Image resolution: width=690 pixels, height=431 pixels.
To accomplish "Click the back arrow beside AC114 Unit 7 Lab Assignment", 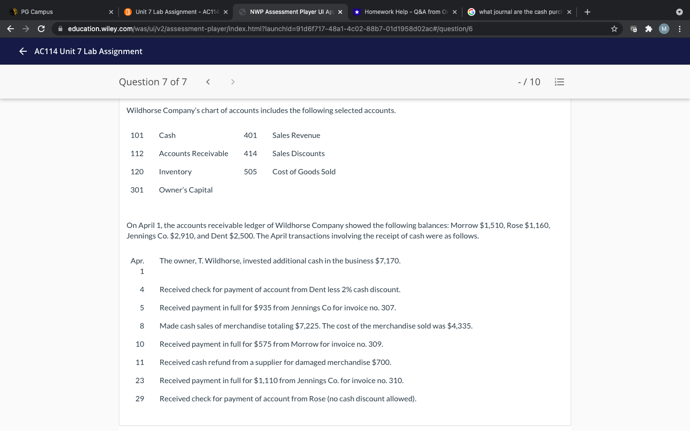I will coord(23,51).
